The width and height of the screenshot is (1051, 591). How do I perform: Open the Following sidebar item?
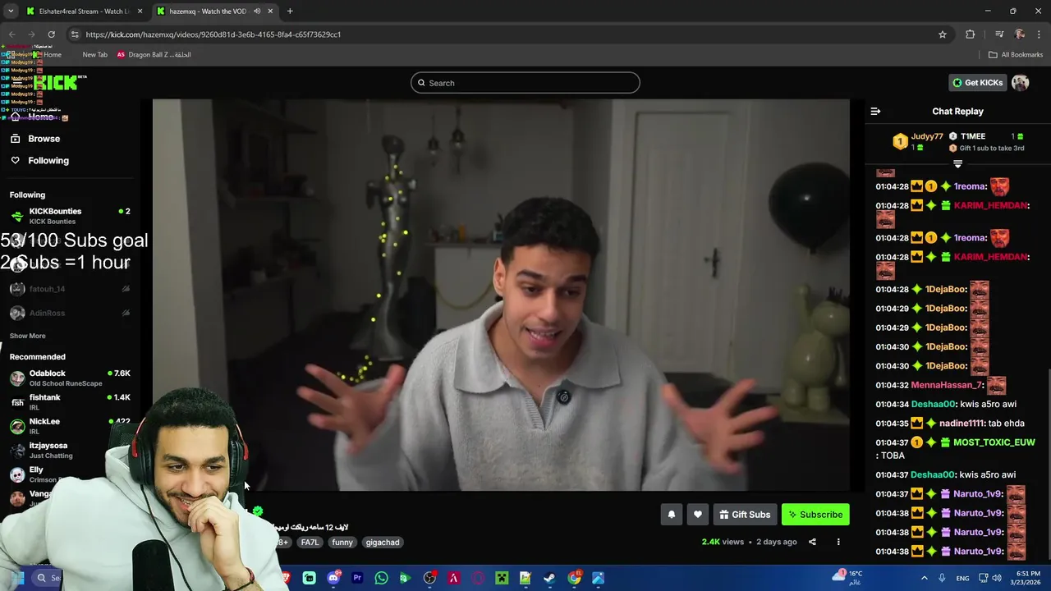pos(48,161)
